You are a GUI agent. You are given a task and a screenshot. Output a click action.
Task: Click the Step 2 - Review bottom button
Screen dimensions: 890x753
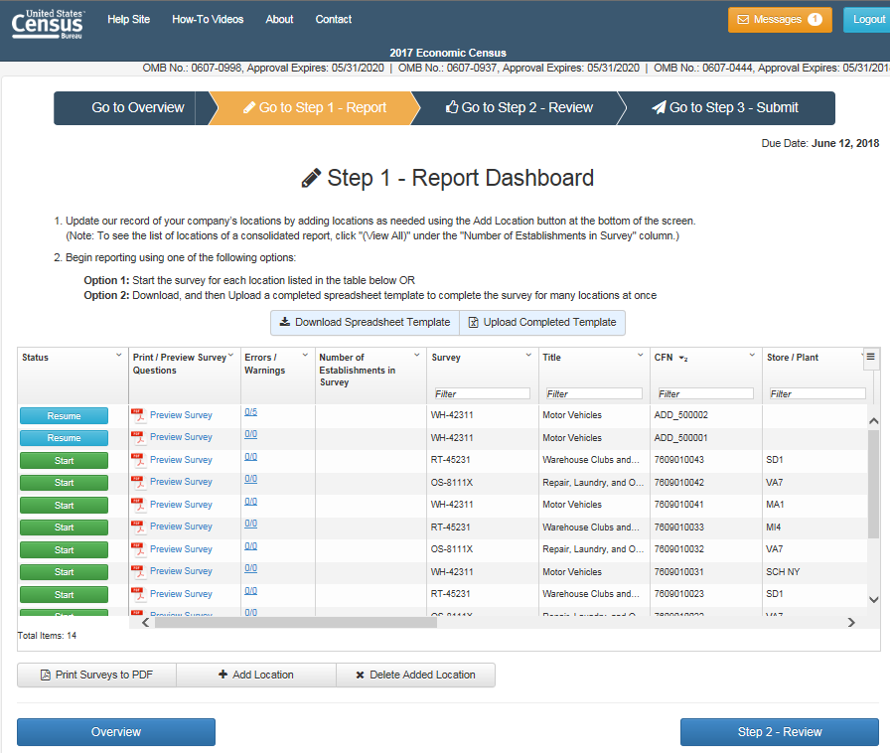click(x=780, y=732)
